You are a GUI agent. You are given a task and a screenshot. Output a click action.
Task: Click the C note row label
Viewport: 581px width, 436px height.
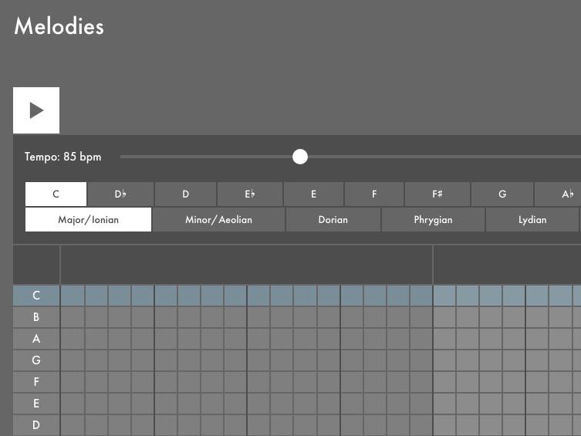[36, 296]
